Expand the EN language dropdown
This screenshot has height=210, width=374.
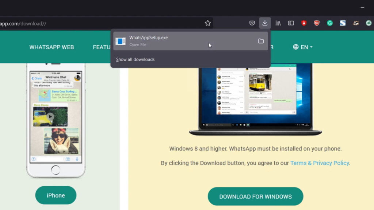[303, 47]
